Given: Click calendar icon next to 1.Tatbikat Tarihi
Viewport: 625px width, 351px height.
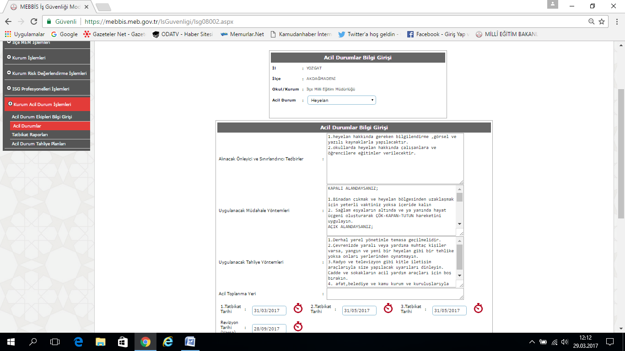Looking at the screenshot, I should click(298, 308).
